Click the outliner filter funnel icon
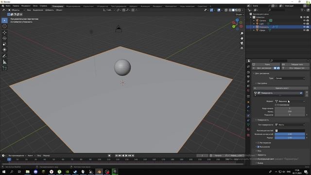This screenshot has width=311, height=175. 302,10
